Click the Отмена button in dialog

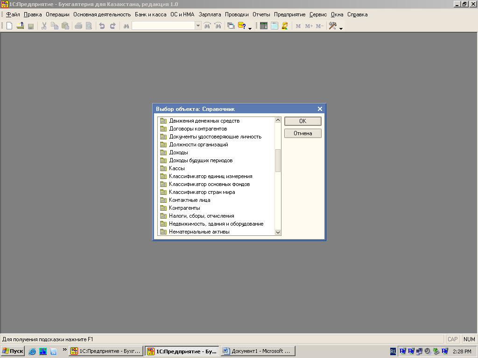click(302, 133)
